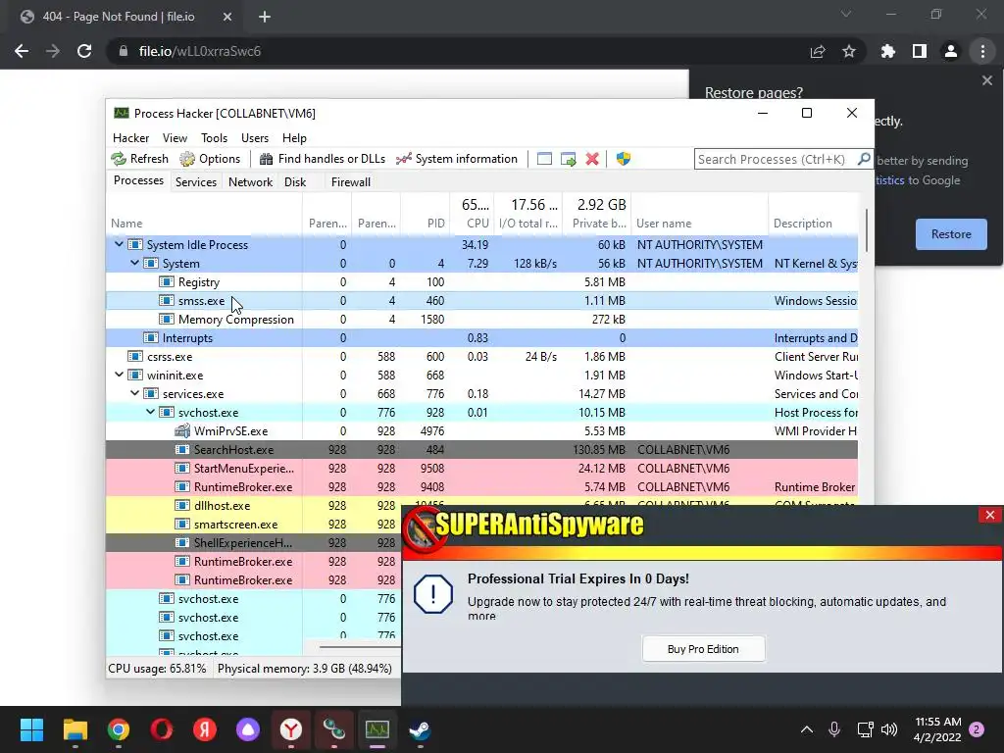Click the red X terminate icon in toolbar

click(x=592, y=159)
